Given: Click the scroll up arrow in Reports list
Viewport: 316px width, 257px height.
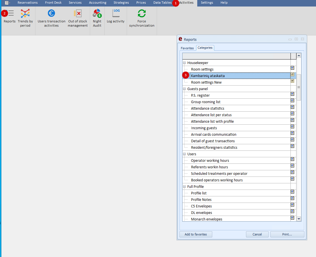Looking at the screenshot, I should (x=299, y=56).
